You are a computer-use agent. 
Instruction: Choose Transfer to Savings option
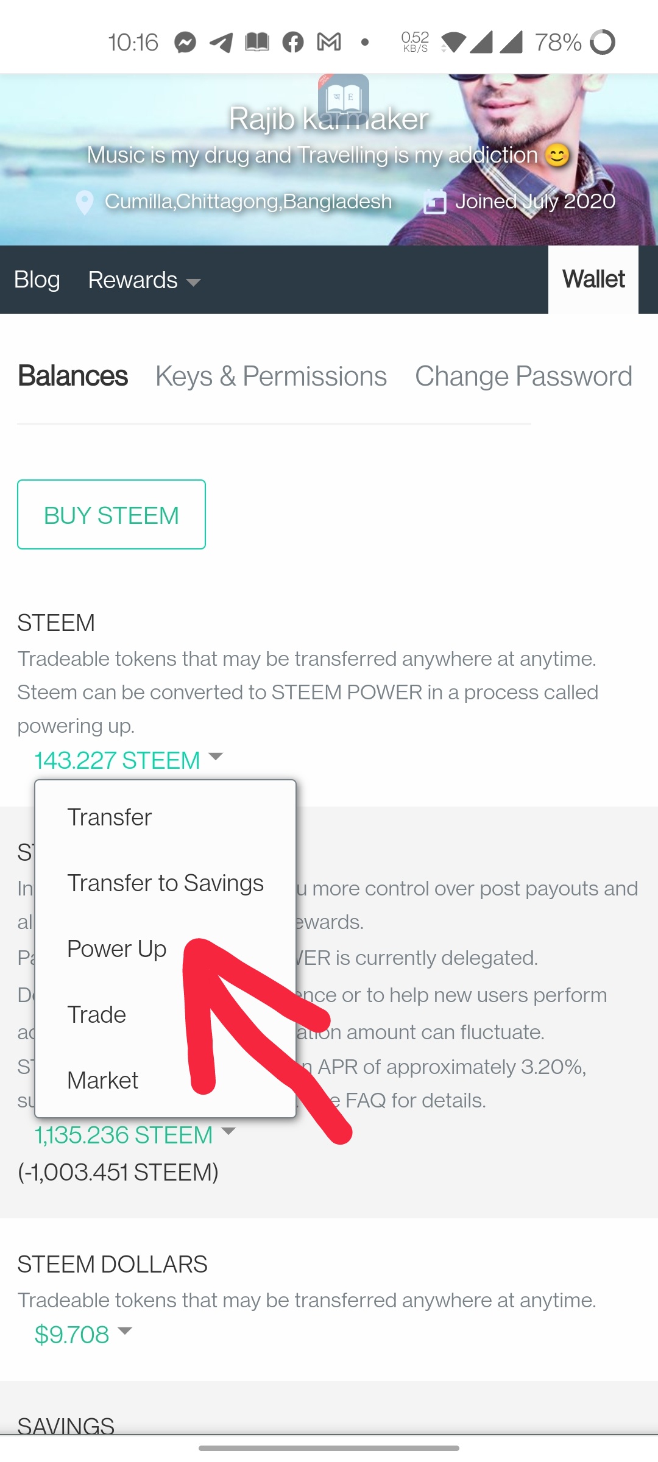click(165, 883)
